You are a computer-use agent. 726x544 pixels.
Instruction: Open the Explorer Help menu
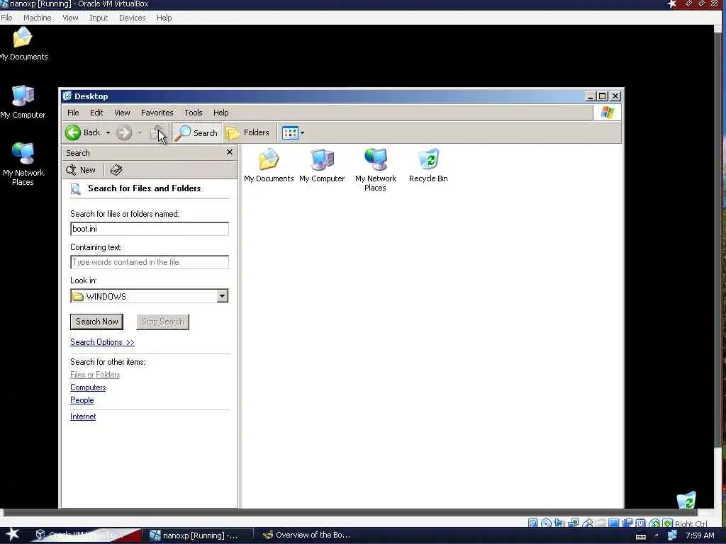coord(221,113)
